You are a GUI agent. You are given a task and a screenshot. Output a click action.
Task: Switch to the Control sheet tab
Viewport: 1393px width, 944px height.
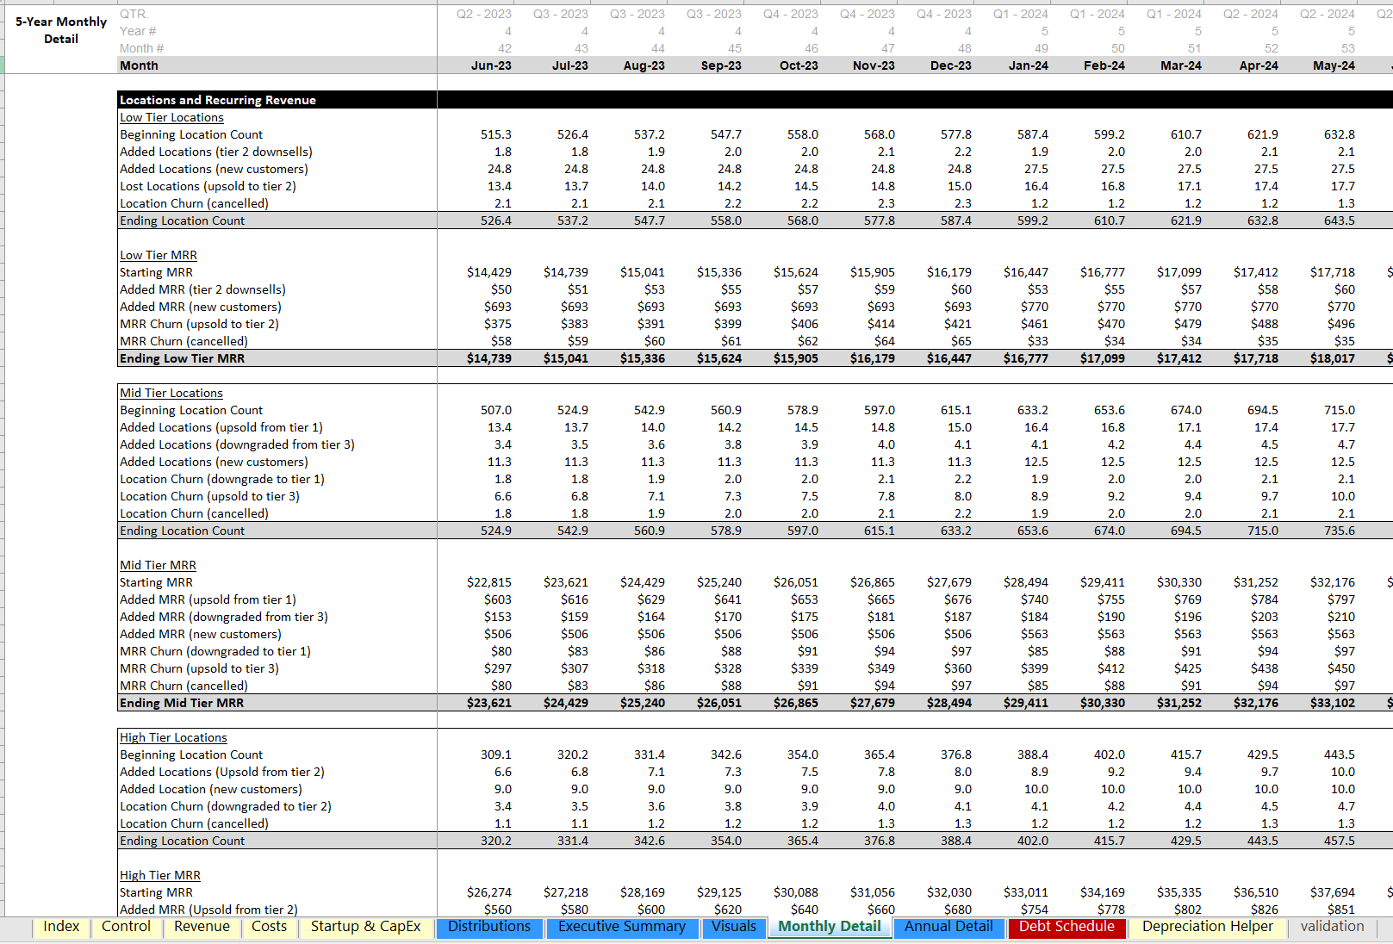tap(126, 927)
